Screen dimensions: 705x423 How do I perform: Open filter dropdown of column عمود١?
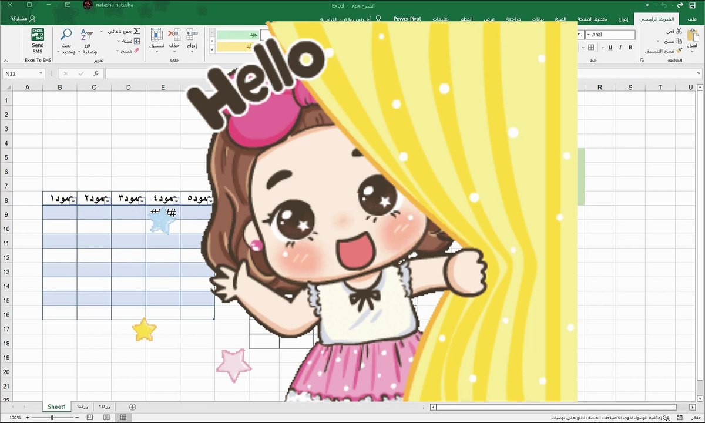tap(73, 201)
